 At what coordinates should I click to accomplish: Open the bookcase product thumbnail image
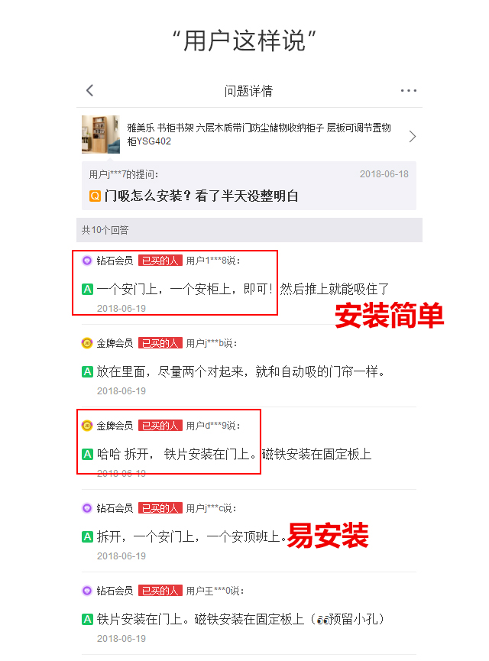[x=101, y=134]
